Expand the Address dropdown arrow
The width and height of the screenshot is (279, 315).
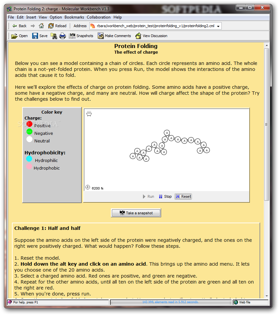(x=218, y=26)
